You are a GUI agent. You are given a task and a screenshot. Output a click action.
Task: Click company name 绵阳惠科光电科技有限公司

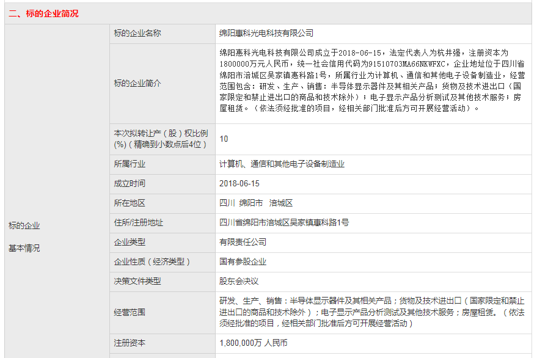(266, 33)
